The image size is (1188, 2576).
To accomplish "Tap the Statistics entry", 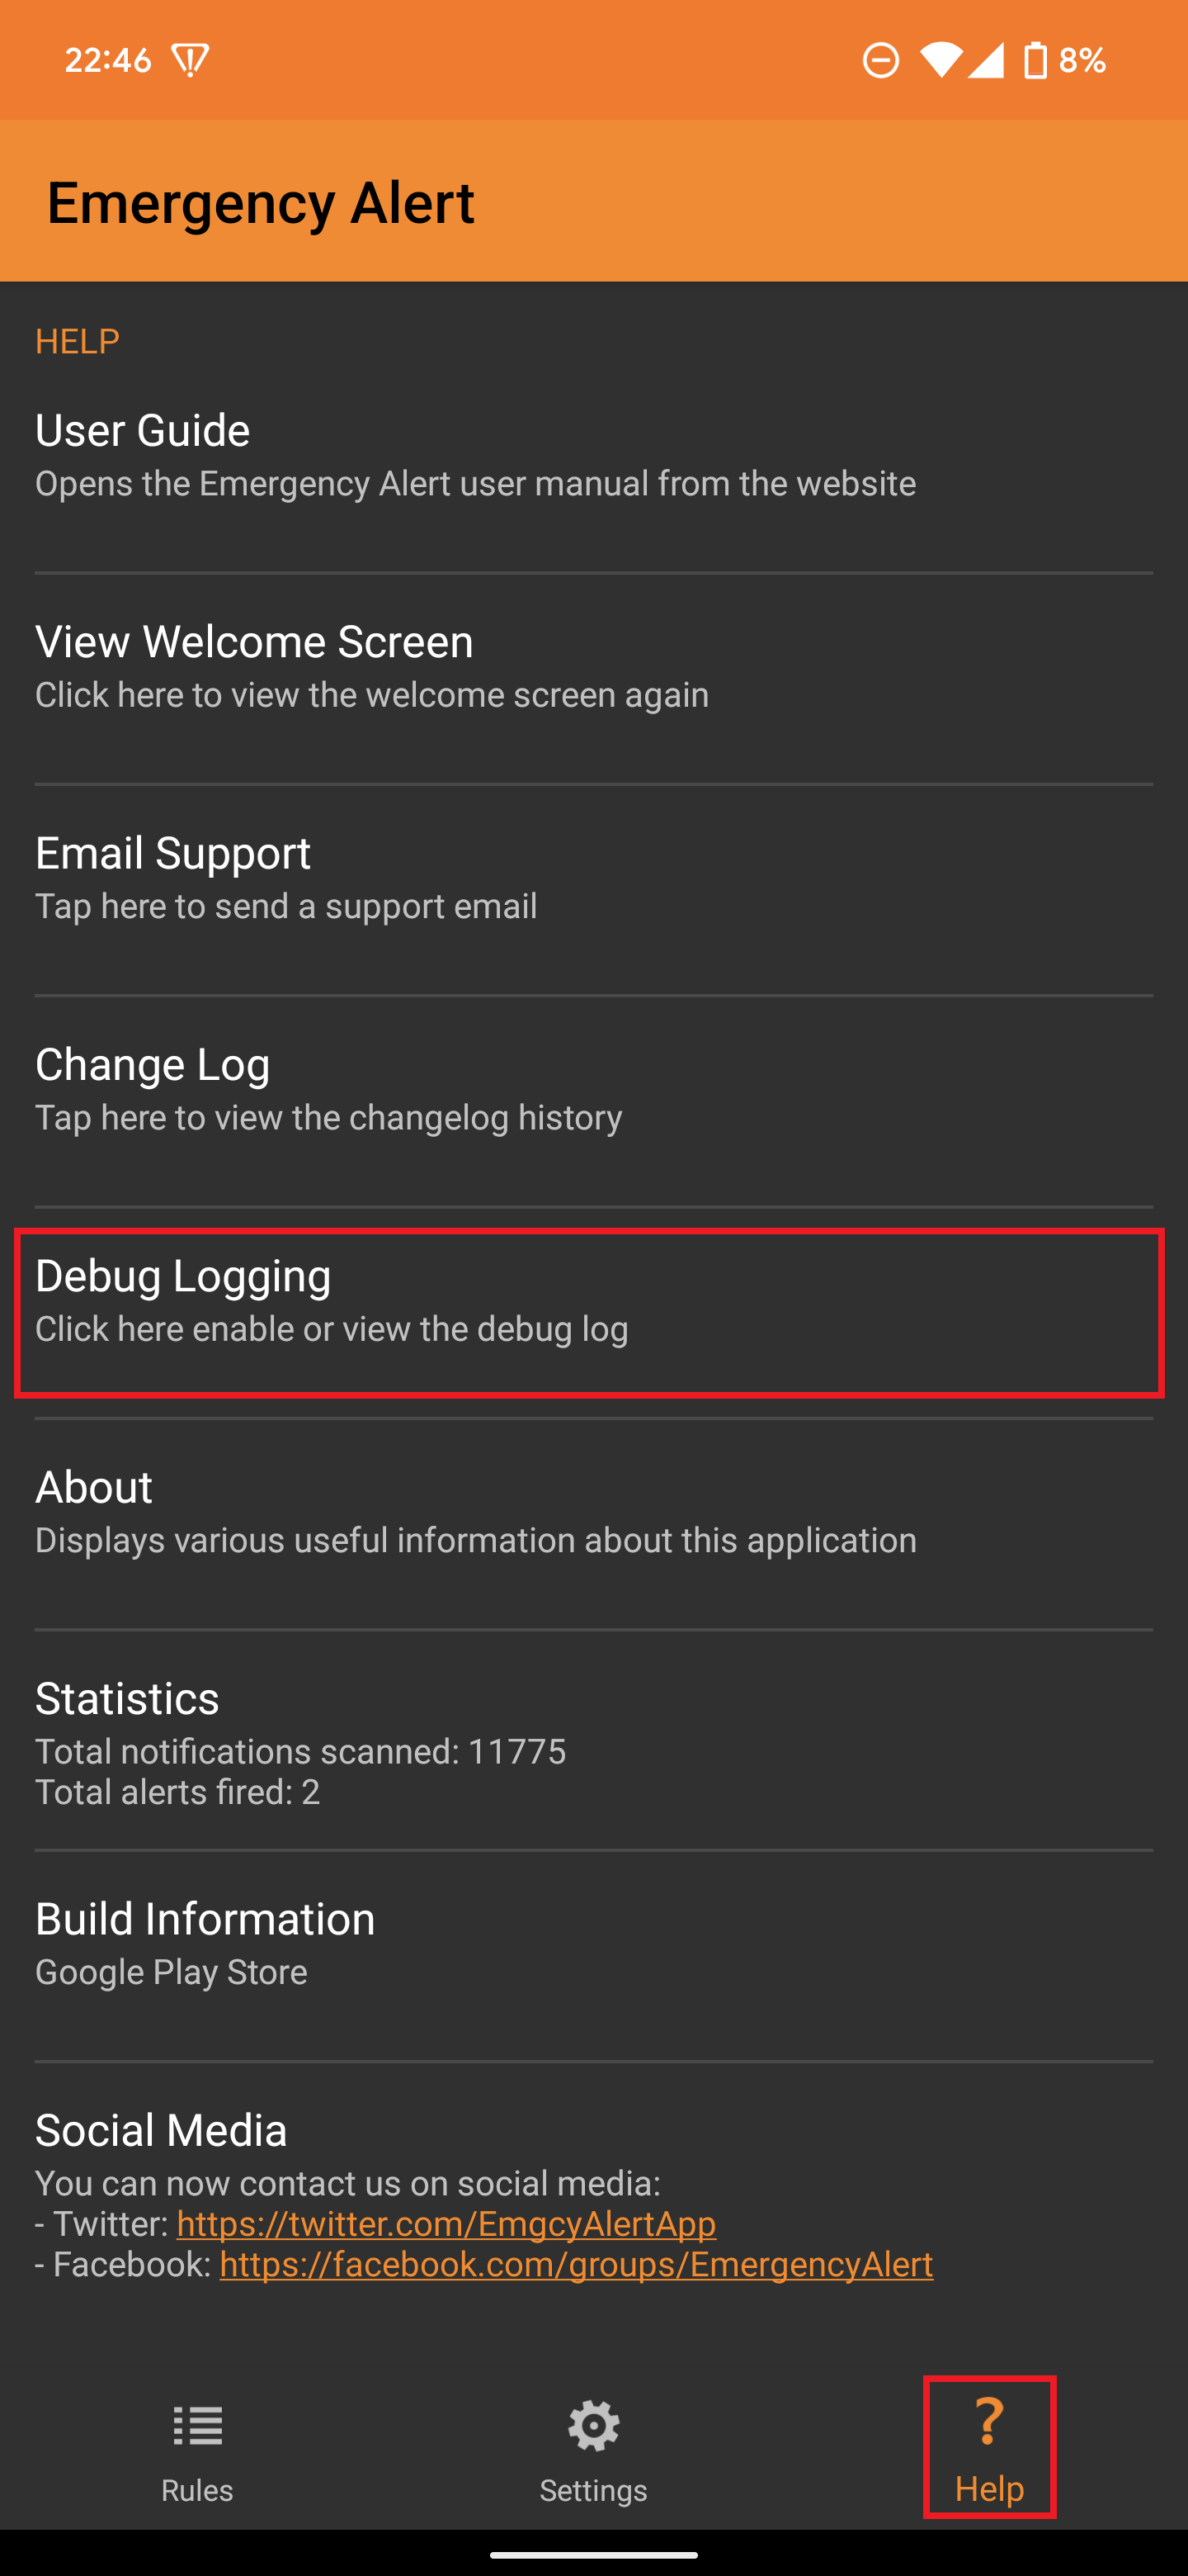I will point(593,1740).
